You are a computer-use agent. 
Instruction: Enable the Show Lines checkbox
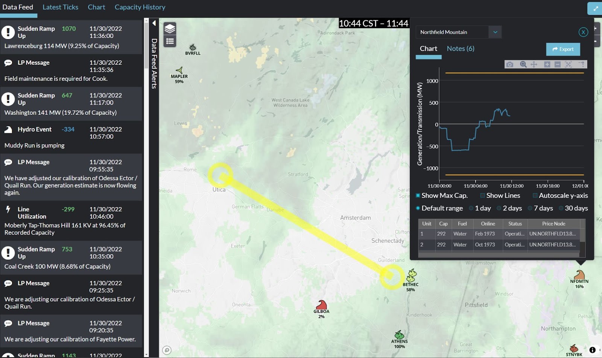[x=482, y=195]
